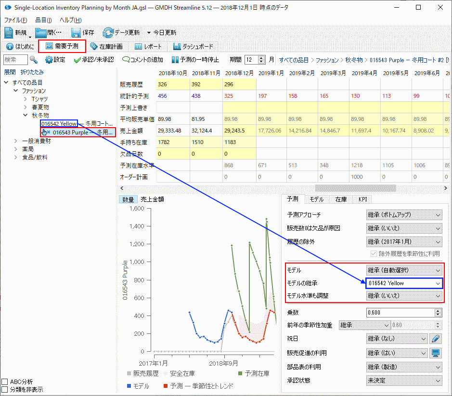The width and height of the screenshot is (452, 396).
Task: Click the search magnifier icon
Action: (x=34, y=60)
